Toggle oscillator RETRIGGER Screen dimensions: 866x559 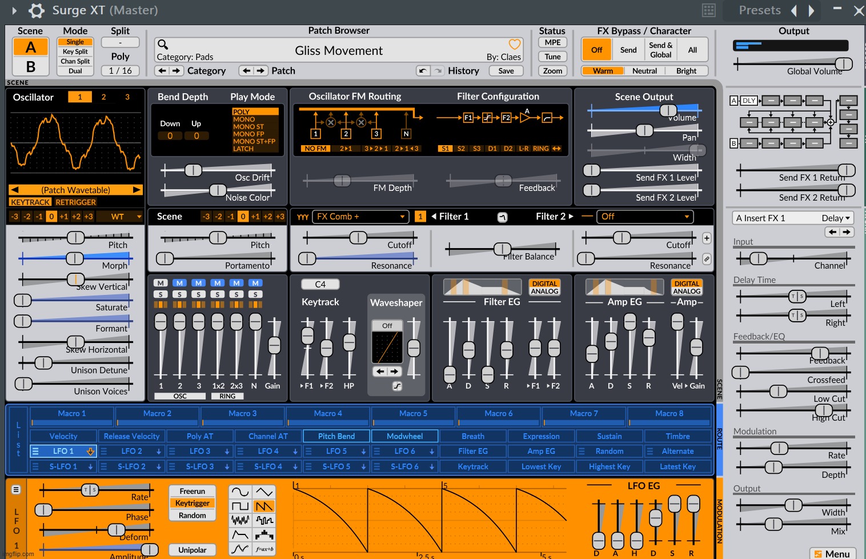tap(76, 202)
